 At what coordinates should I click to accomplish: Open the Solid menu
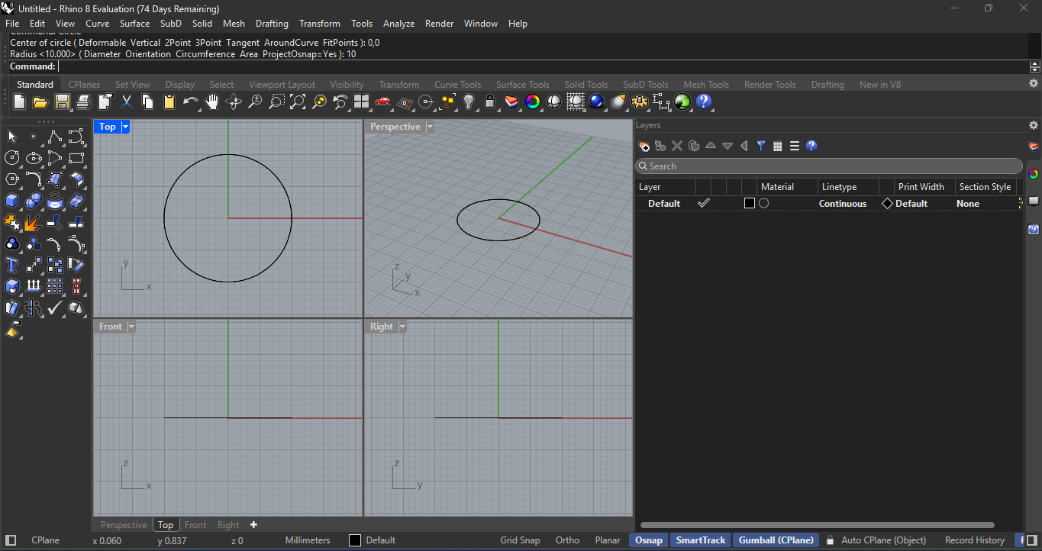202,24
